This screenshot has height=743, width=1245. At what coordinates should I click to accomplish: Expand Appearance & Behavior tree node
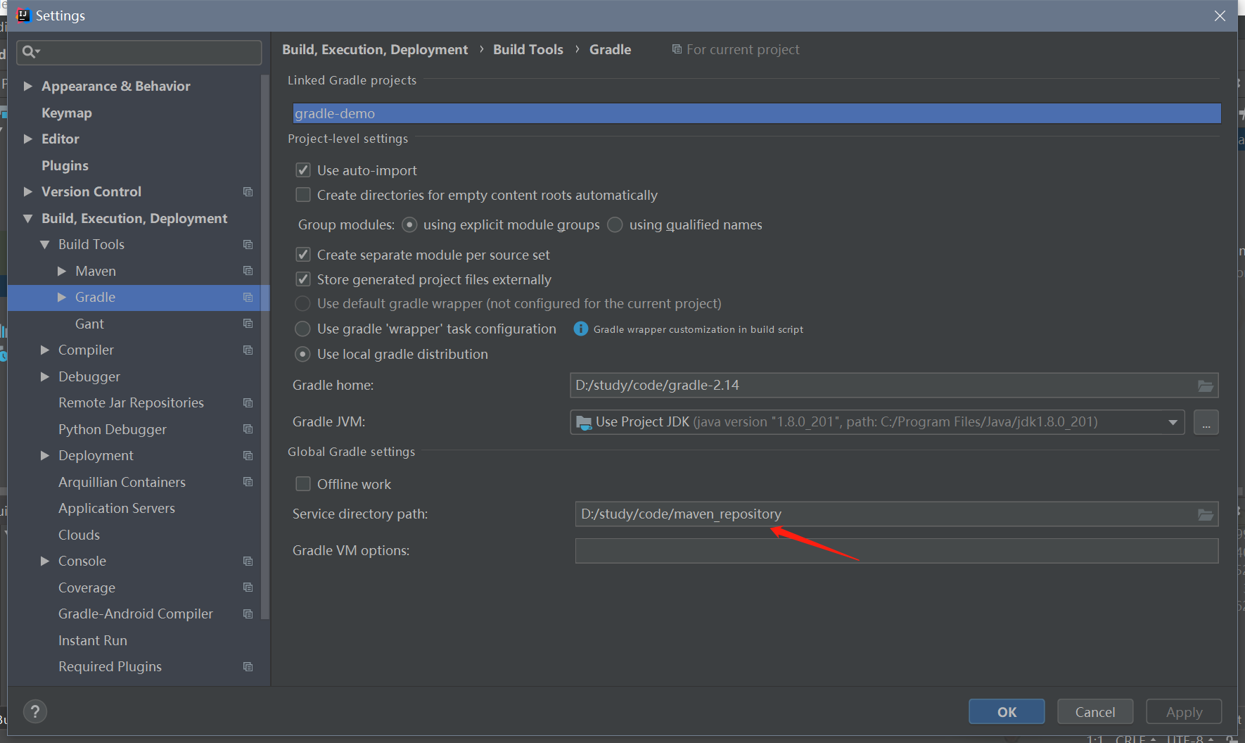pos(28,86)
